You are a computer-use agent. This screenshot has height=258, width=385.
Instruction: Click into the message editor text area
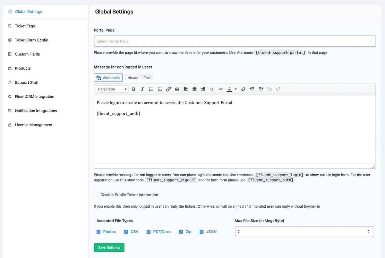(235, 129)
